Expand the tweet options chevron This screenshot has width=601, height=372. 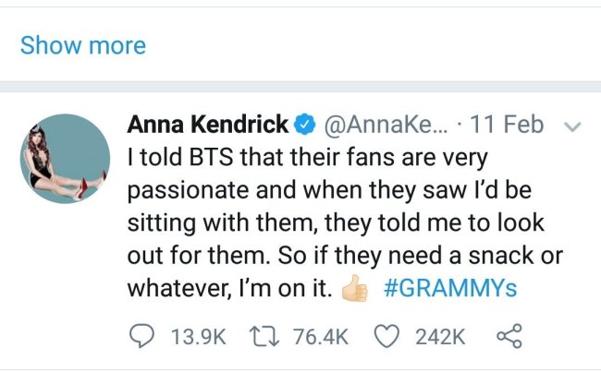coord(573,126)
